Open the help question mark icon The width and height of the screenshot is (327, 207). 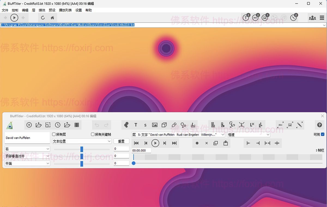click(320, 125)
